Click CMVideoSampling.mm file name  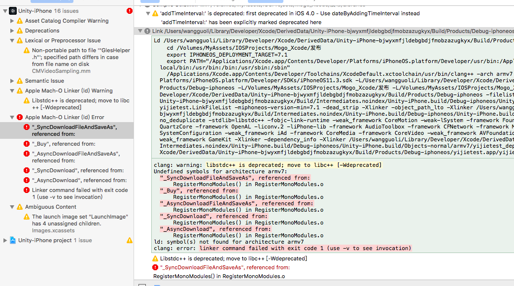click(61, 71)
